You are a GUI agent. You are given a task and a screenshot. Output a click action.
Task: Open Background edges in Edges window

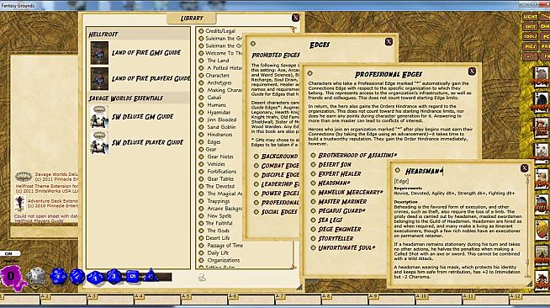pos(279,157)
